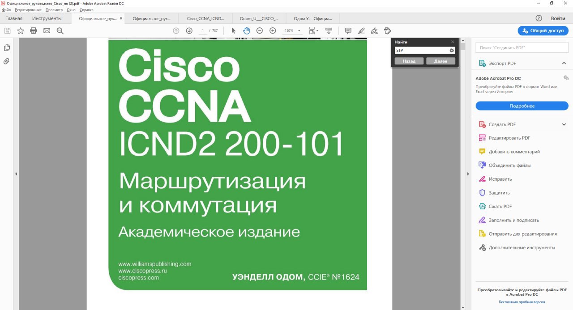Viewport: 573px width, 310px height.
Task: Zoom out with the minus icon
Action: pyautogui.click(x=260, y=30)
